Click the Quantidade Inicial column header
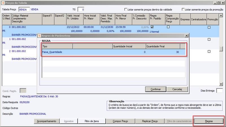Viewport: 226px width, 127px height. [129, 46]
